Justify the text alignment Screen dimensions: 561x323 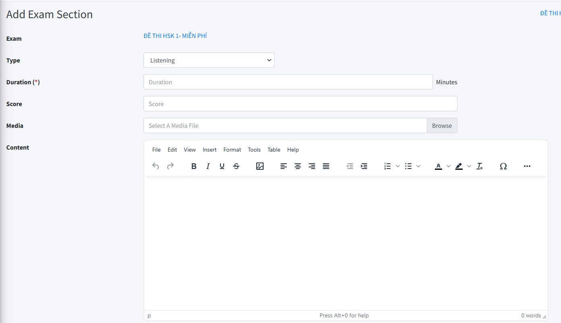[326, 166]
